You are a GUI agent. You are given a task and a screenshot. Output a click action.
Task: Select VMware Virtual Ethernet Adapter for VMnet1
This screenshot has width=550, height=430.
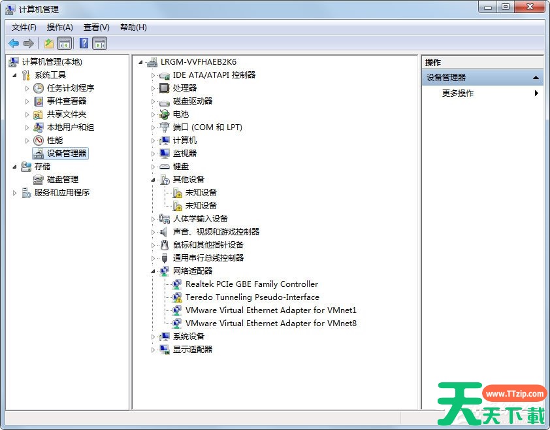[271, 310]
